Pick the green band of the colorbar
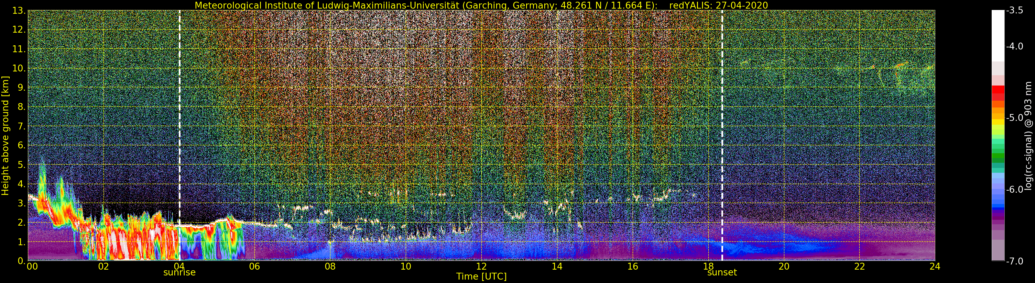This screenshot has width=1035, height=283. pyautogui.click(x=998, y=155)
